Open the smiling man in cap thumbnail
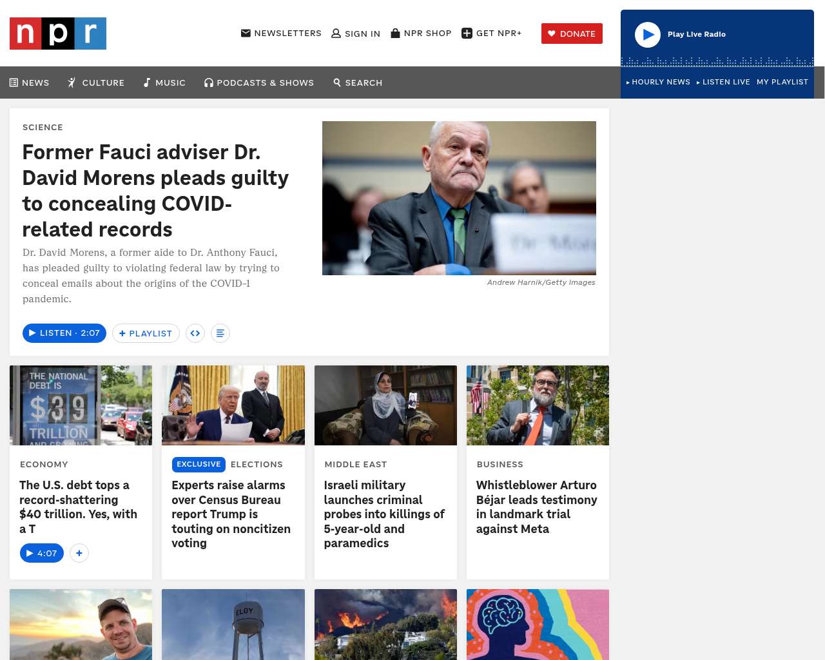Screen dimensions: 825x660 (x=81, y=625)
